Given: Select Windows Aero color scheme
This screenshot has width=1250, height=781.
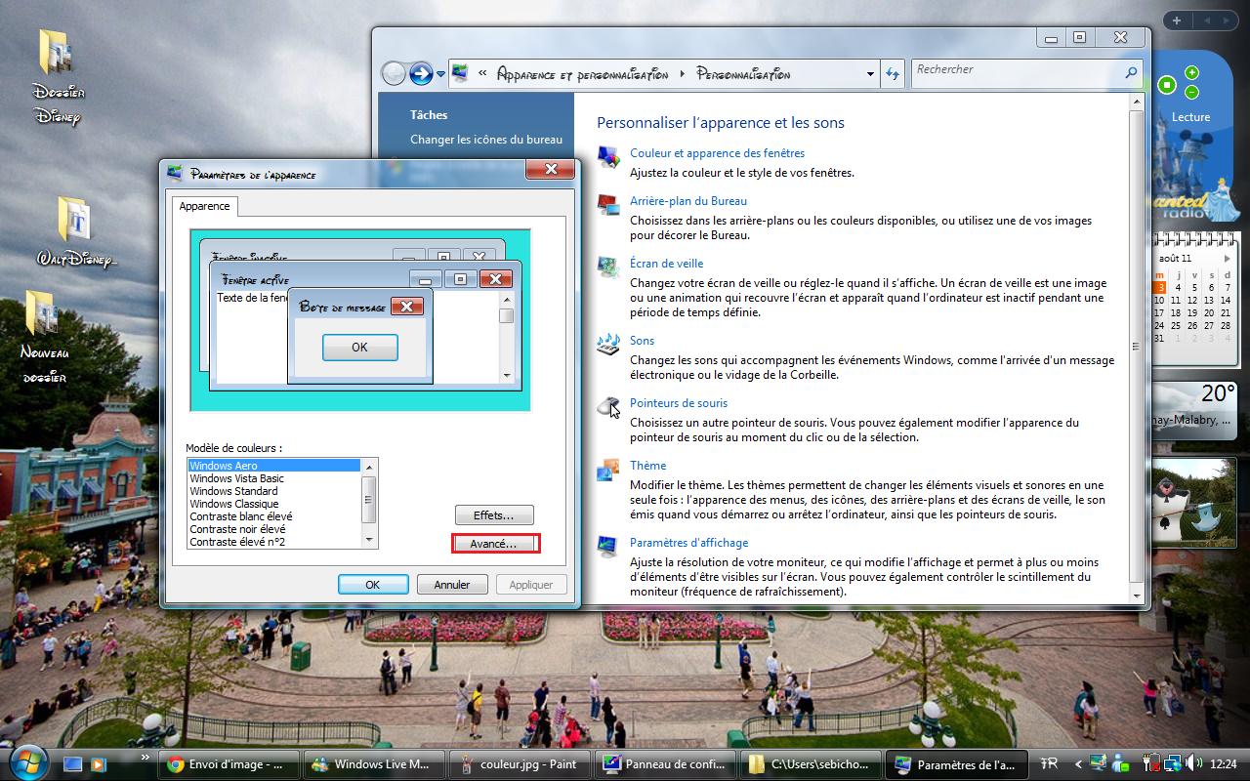Looking at the screenshot, I should coord(273,466).
